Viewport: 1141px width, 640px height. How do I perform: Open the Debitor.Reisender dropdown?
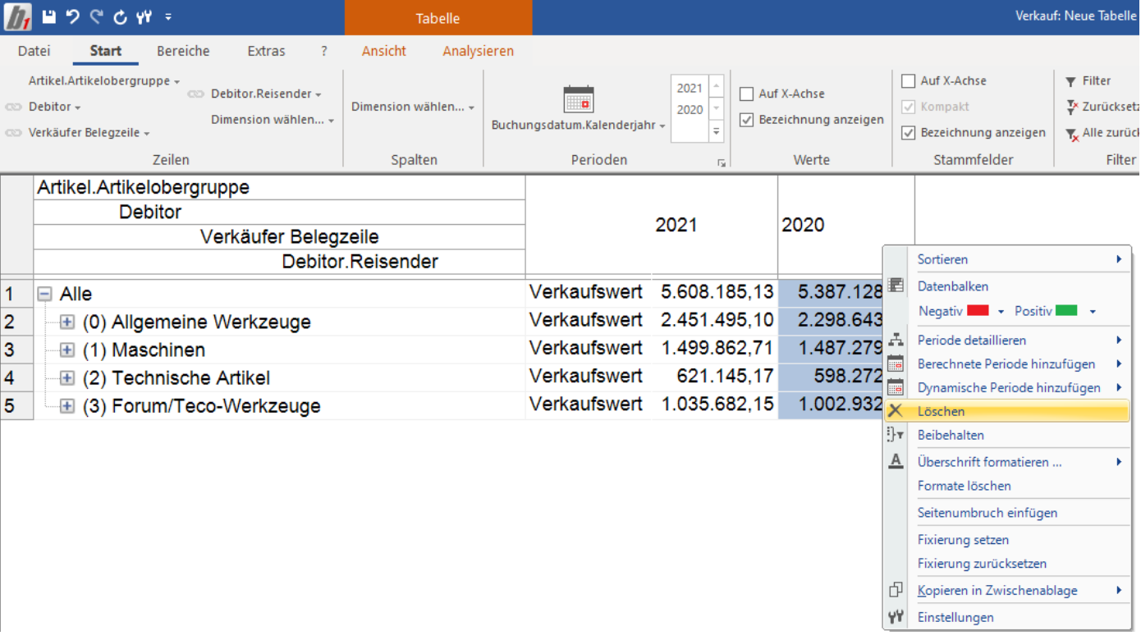coord(266,94)
